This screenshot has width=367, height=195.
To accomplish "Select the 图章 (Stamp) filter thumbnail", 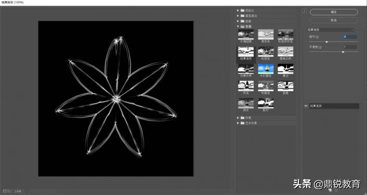I will pyautogui.click(x=286, y=86).
